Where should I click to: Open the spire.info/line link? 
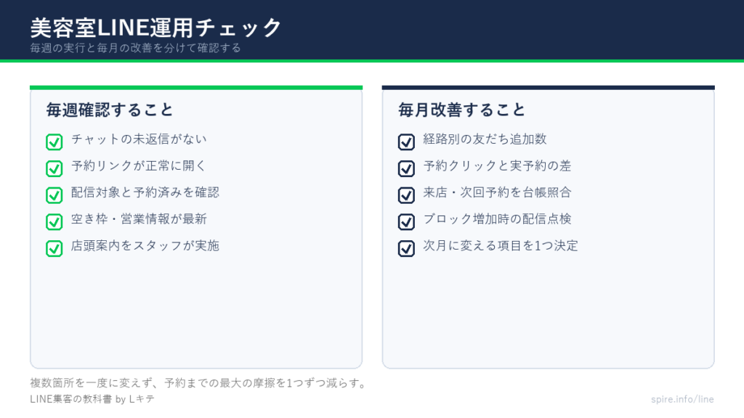[682, 399]
